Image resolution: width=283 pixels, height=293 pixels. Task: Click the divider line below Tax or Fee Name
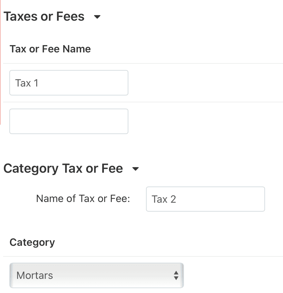(143, 63)
